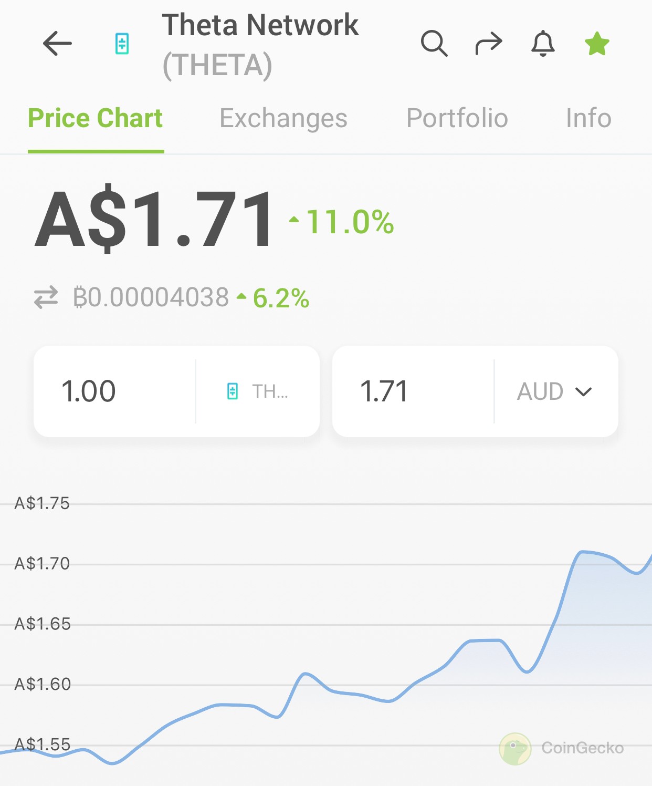Click the chevron next to AUD
The width and height of the screenshot is (652, 786).
[x=583, y=392]
